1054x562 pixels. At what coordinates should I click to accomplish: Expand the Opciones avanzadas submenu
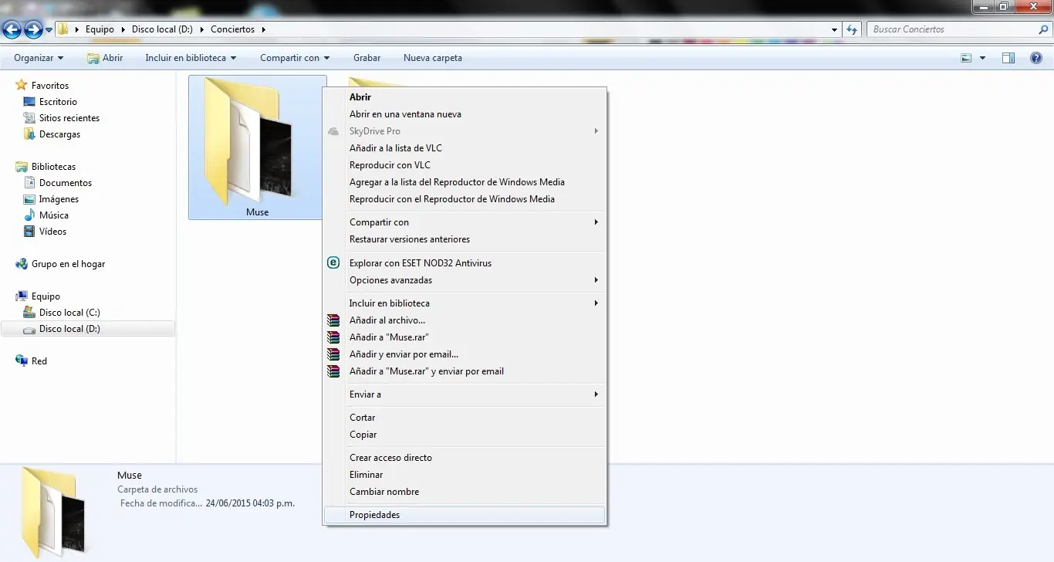[464, 280]
